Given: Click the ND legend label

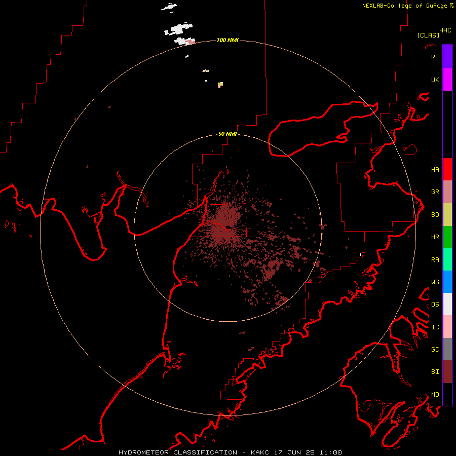Looking at the screenshot, I should 435,395.
